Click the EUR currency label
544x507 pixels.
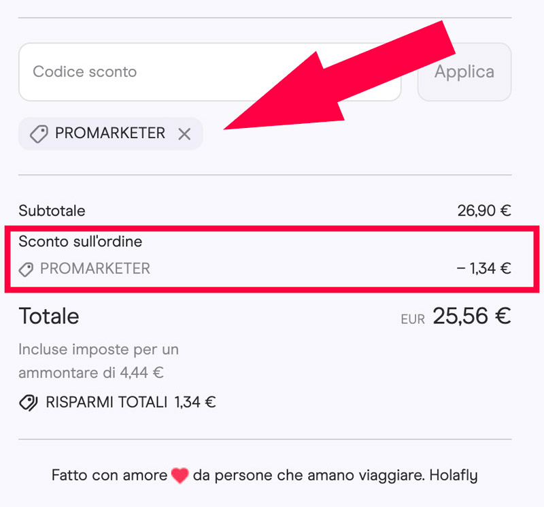413,318
